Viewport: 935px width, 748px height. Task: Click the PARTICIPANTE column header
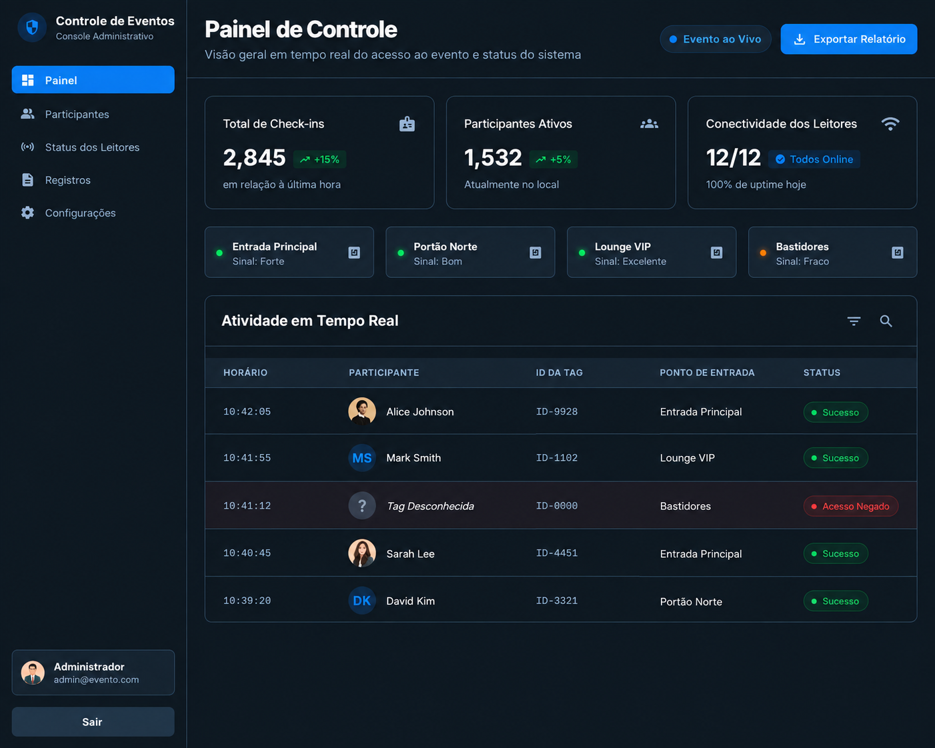coord(384,373)
